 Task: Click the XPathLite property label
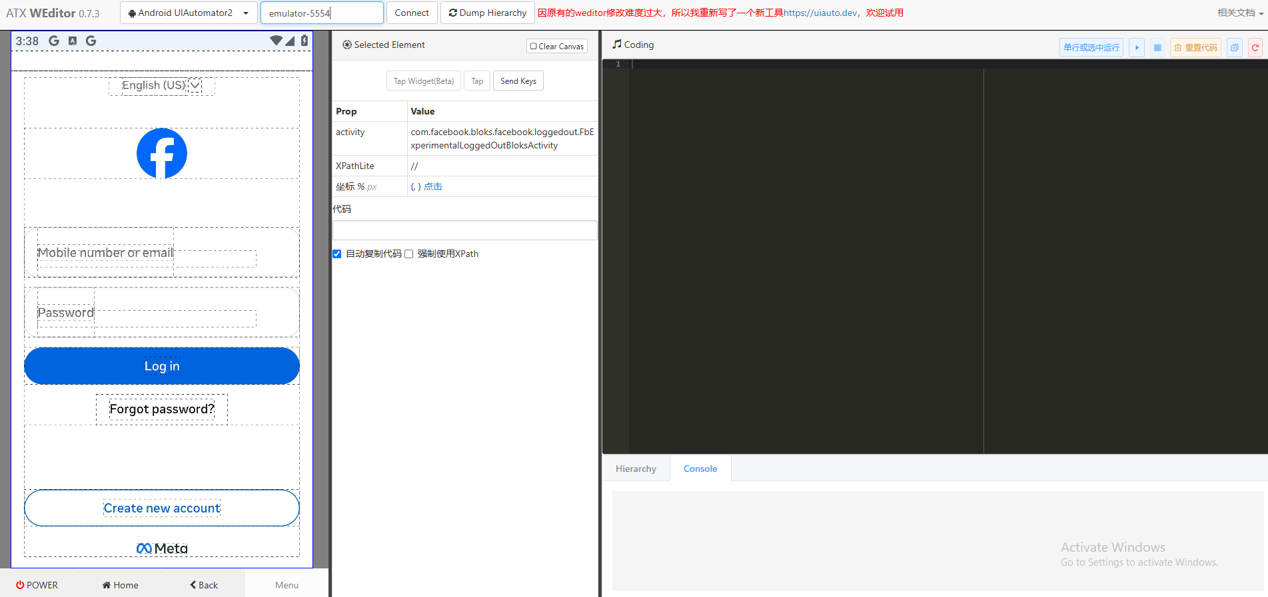(x=355, y=166)
